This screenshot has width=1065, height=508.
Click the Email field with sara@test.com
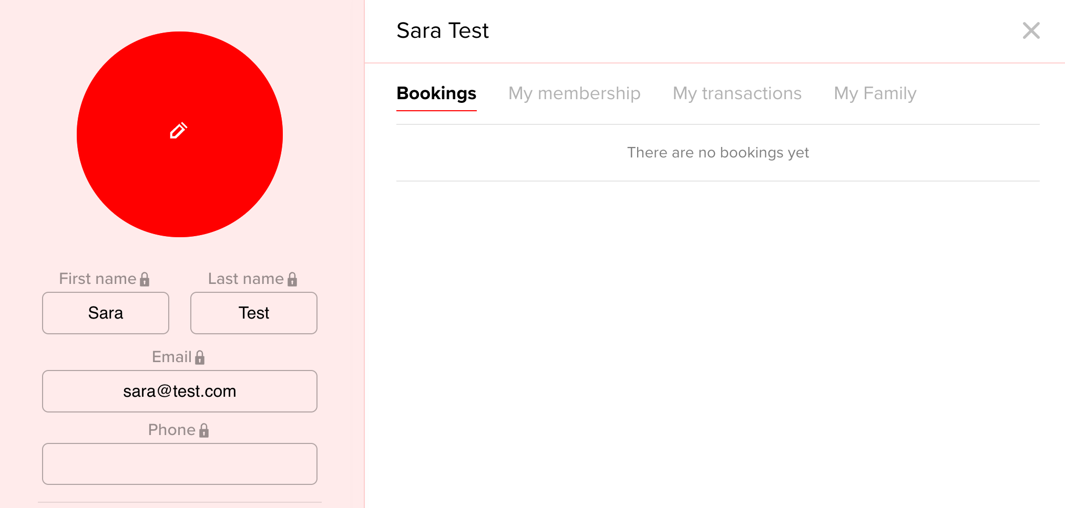(180, 391)
